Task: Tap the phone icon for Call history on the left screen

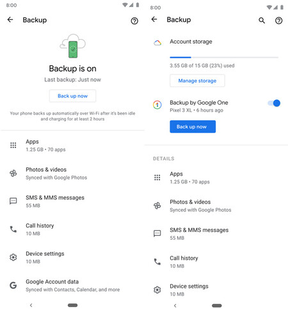Action: click(13, 230)
